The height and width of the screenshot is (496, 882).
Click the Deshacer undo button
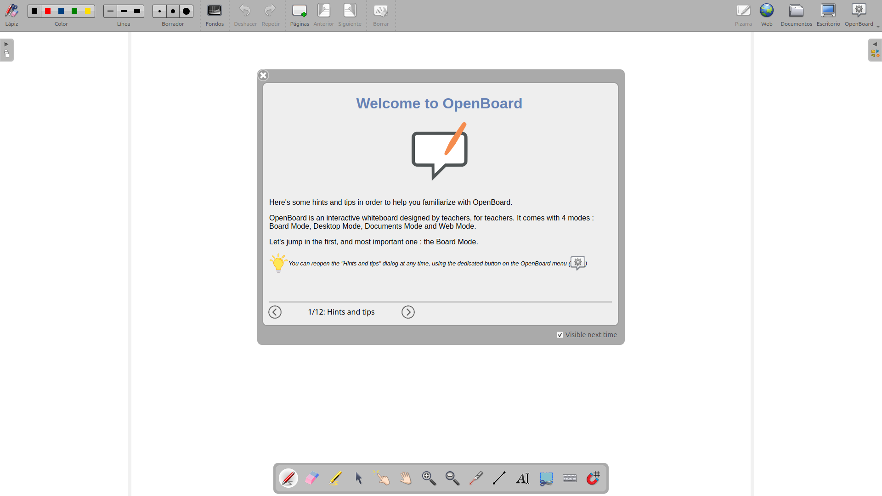click(245, 15)
